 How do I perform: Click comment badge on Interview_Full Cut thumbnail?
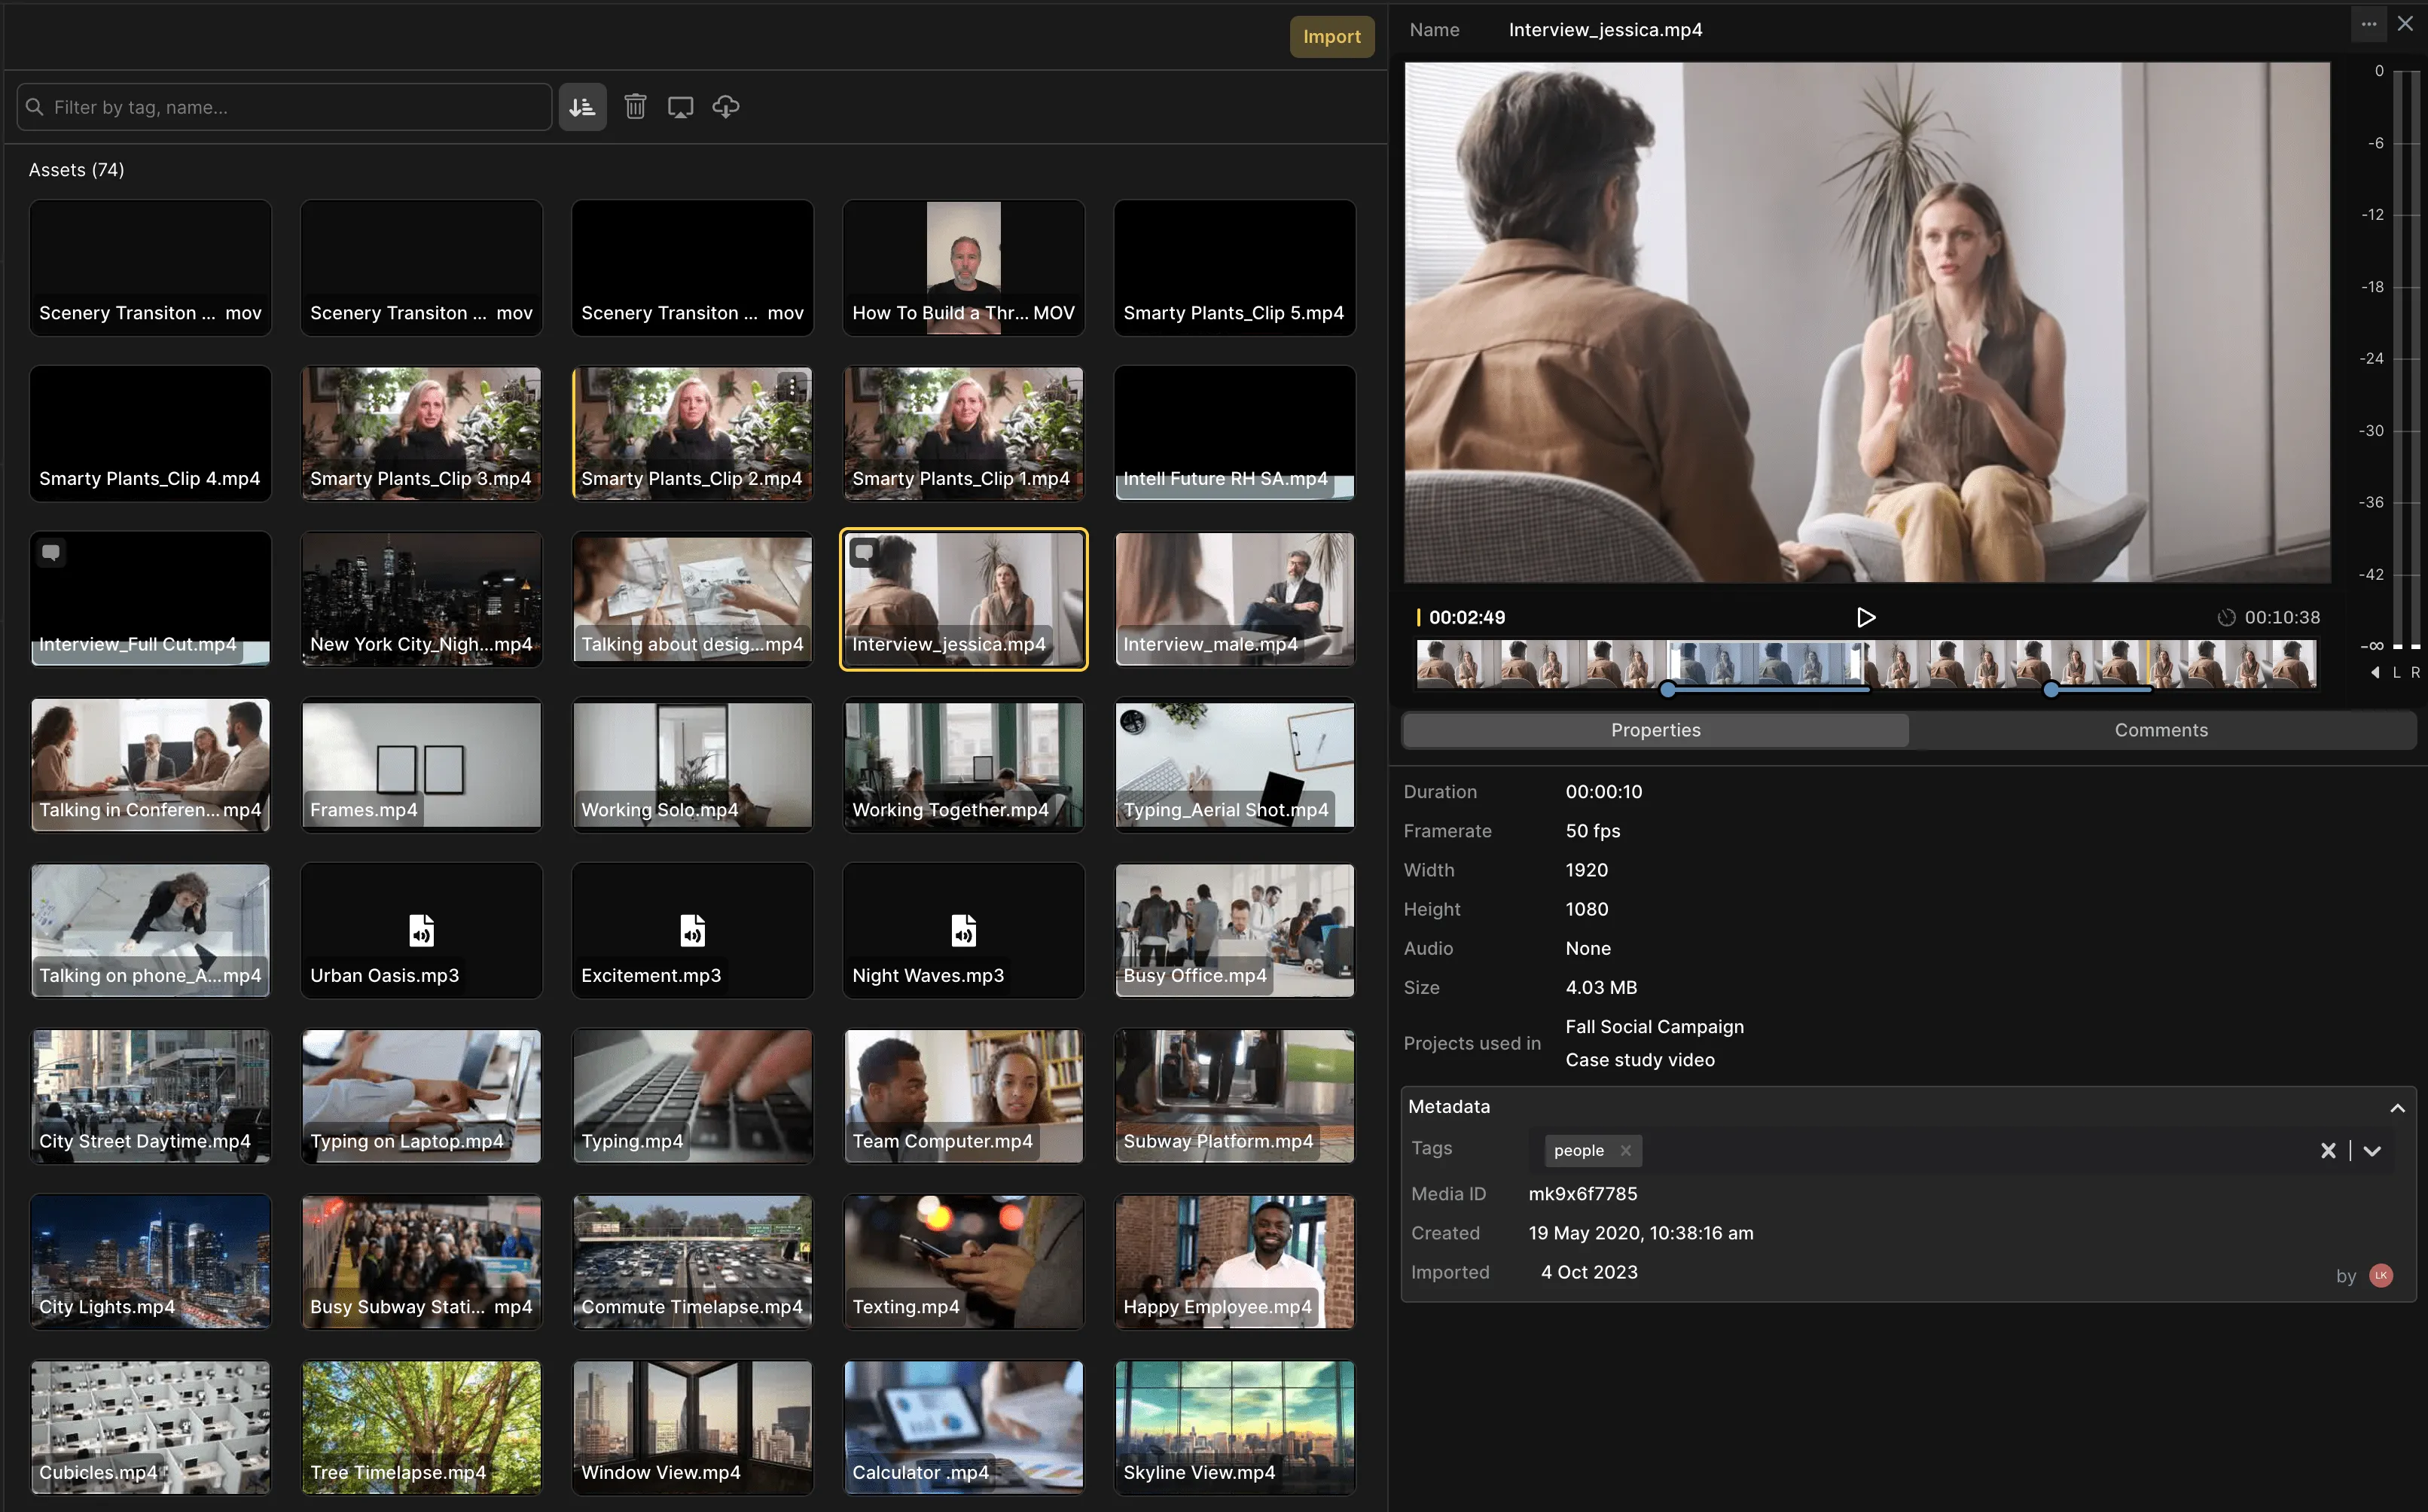tap(51, 552)
